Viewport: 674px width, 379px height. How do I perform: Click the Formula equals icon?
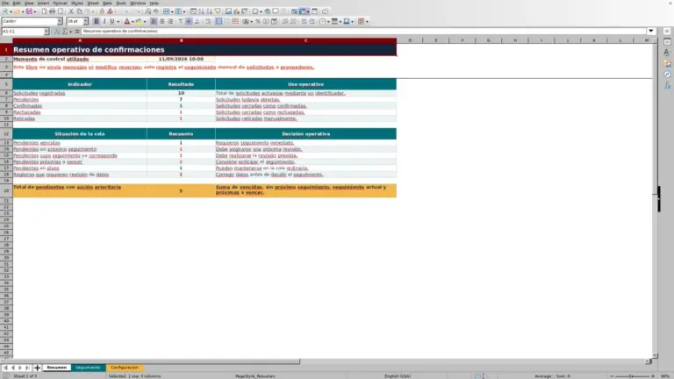pyautogui.click(x=77, y=32)
